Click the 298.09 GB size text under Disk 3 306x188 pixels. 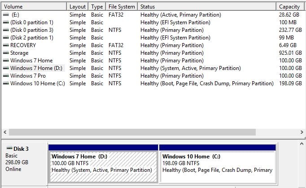[x=17, y=162]
